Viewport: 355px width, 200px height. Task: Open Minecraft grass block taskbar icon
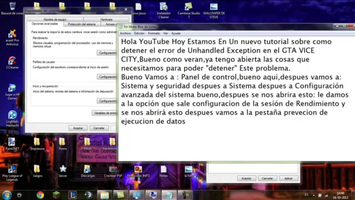point(56,195)
